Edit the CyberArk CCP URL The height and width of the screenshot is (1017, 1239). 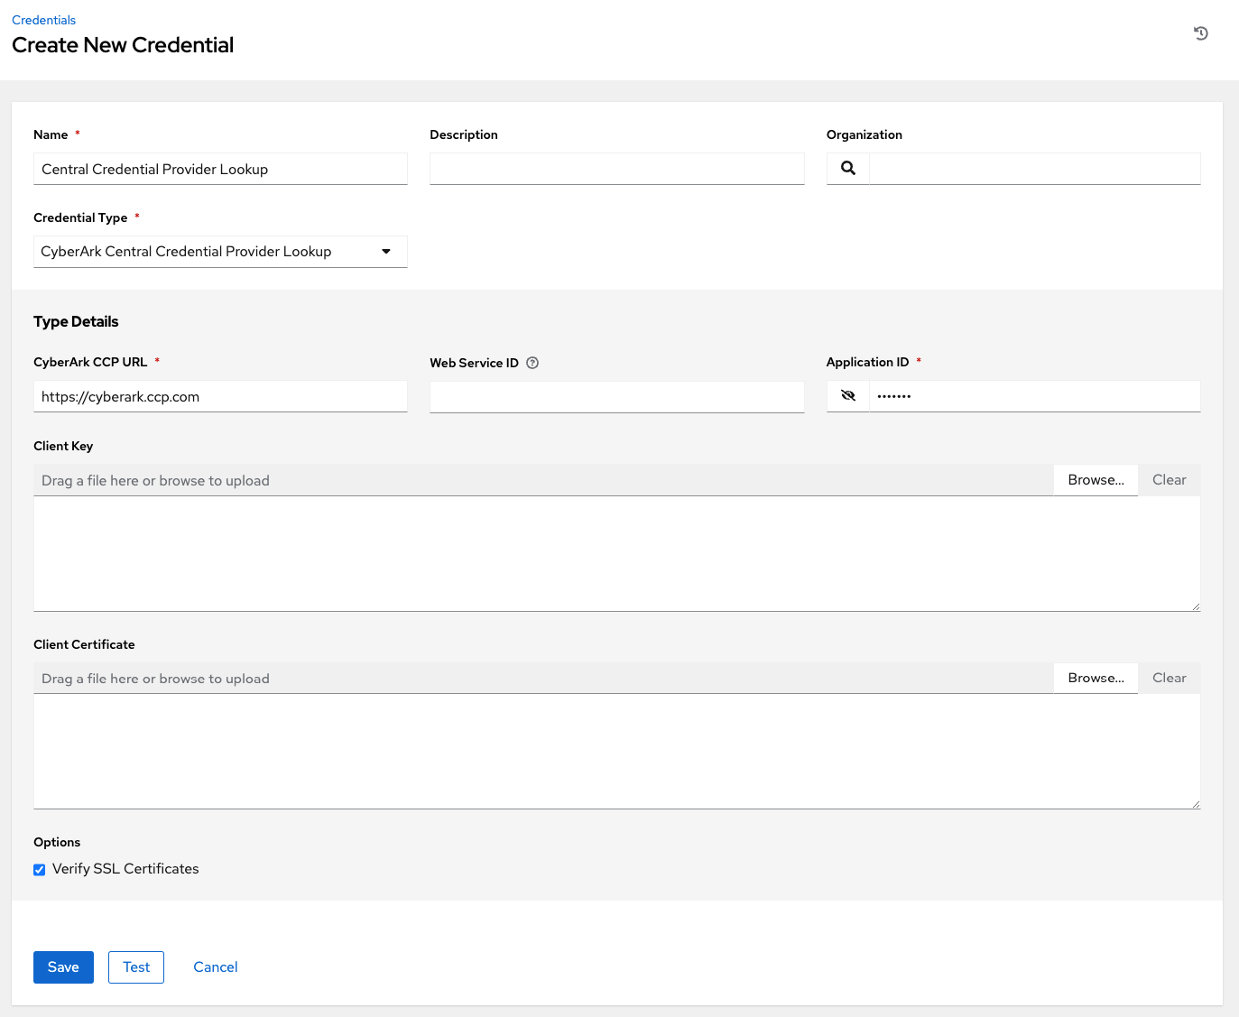[219, 396]
